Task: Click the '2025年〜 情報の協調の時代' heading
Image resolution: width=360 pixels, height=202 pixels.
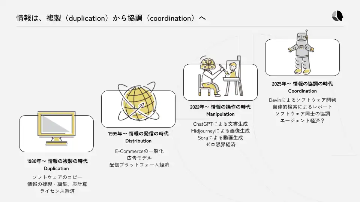Action: point(302,84)
